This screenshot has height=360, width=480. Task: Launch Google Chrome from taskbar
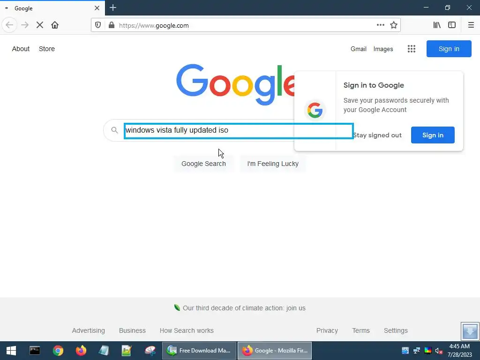click(58, 351)
